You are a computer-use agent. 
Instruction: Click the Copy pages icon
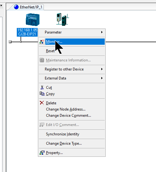point(42,94)
